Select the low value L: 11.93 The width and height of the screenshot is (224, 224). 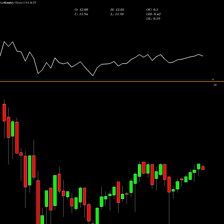117,14
